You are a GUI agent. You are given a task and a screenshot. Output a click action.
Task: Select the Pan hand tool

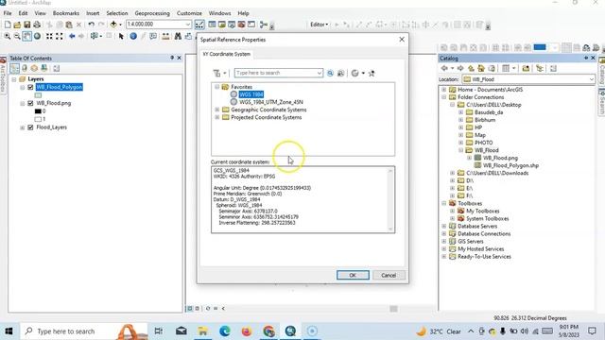[x=27, y=36]
